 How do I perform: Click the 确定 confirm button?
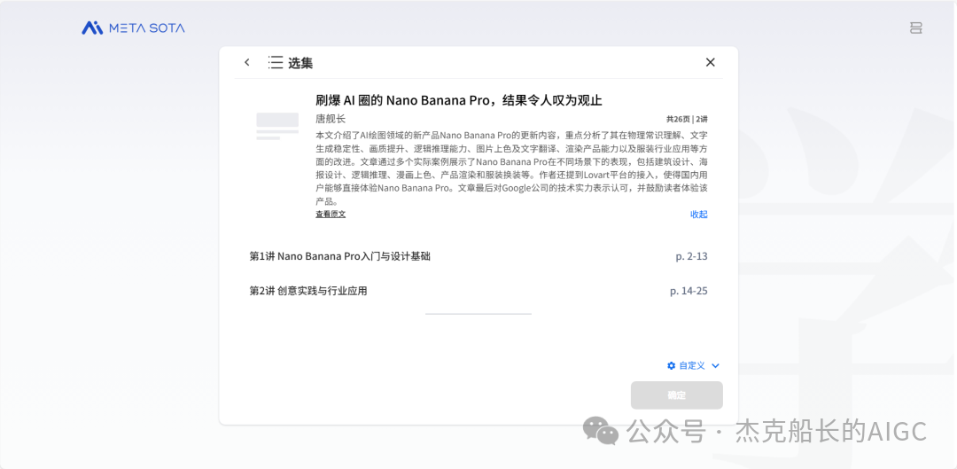(x=677, y=395)
